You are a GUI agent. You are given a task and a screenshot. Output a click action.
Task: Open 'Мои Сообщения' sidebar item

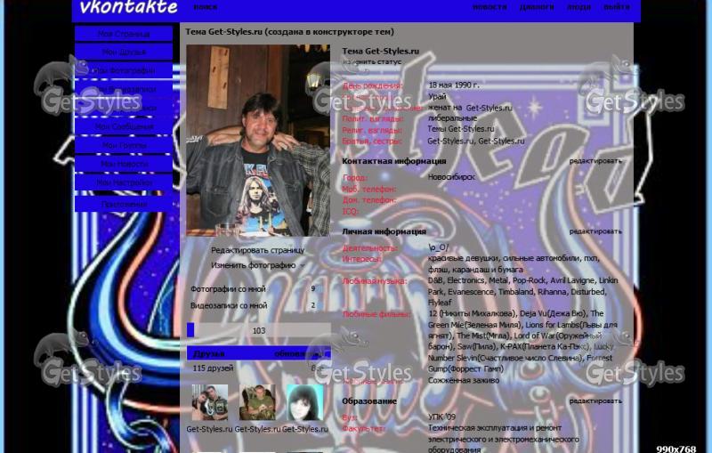point(124,126)
